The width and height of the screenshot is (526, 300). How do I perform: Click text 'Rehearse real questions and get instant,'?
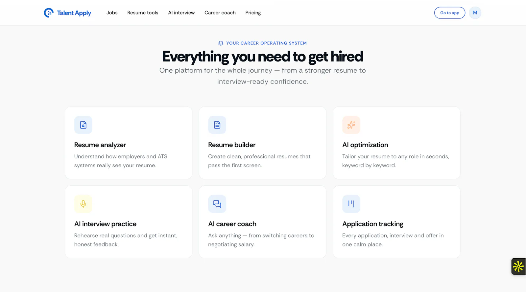[126, 236]
